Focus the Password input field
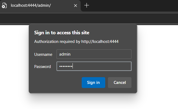The image size is (178, 109). 94,66
